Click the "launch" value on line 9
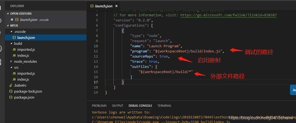 pos(161,41)
